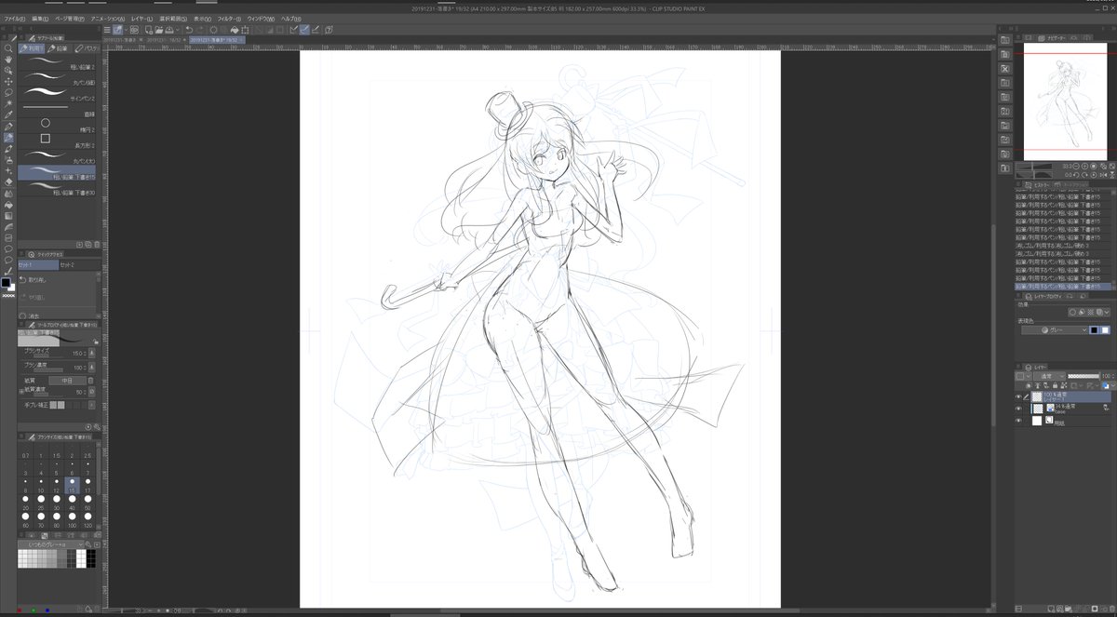Select the 楕円2 ellipse brush preset

click(57, 124)
